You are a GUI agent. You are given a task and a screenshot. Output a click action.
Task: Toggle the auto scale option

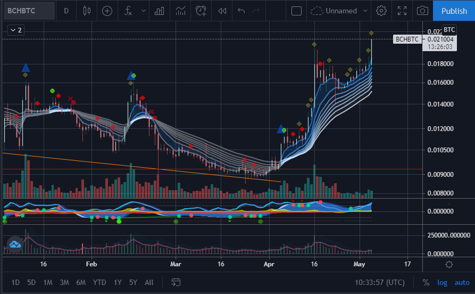(462, 282)
